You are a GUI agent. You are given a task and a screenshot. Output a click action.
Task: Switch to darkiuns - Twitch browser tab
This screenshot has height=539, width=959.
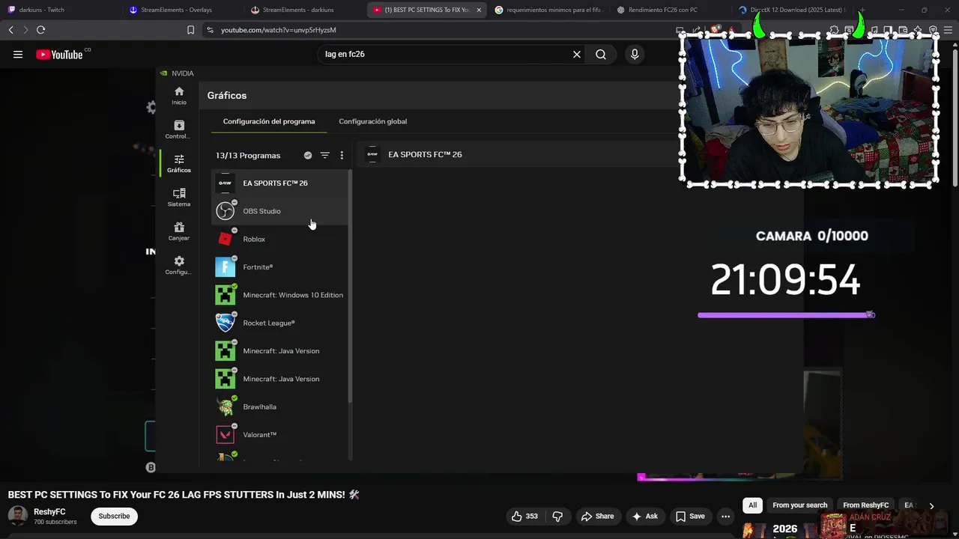click(x=58, y=10)
